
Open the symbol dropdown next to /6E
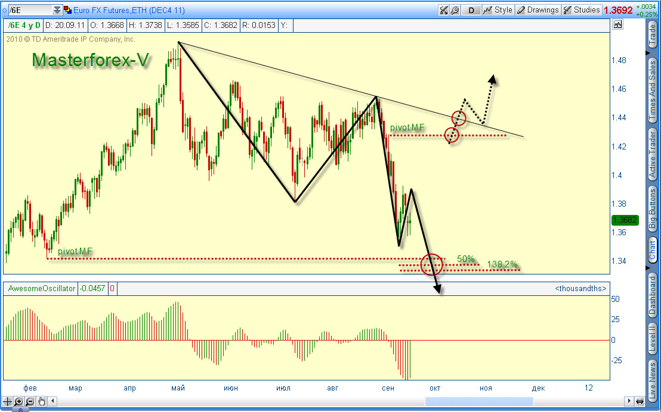[57, 10]
